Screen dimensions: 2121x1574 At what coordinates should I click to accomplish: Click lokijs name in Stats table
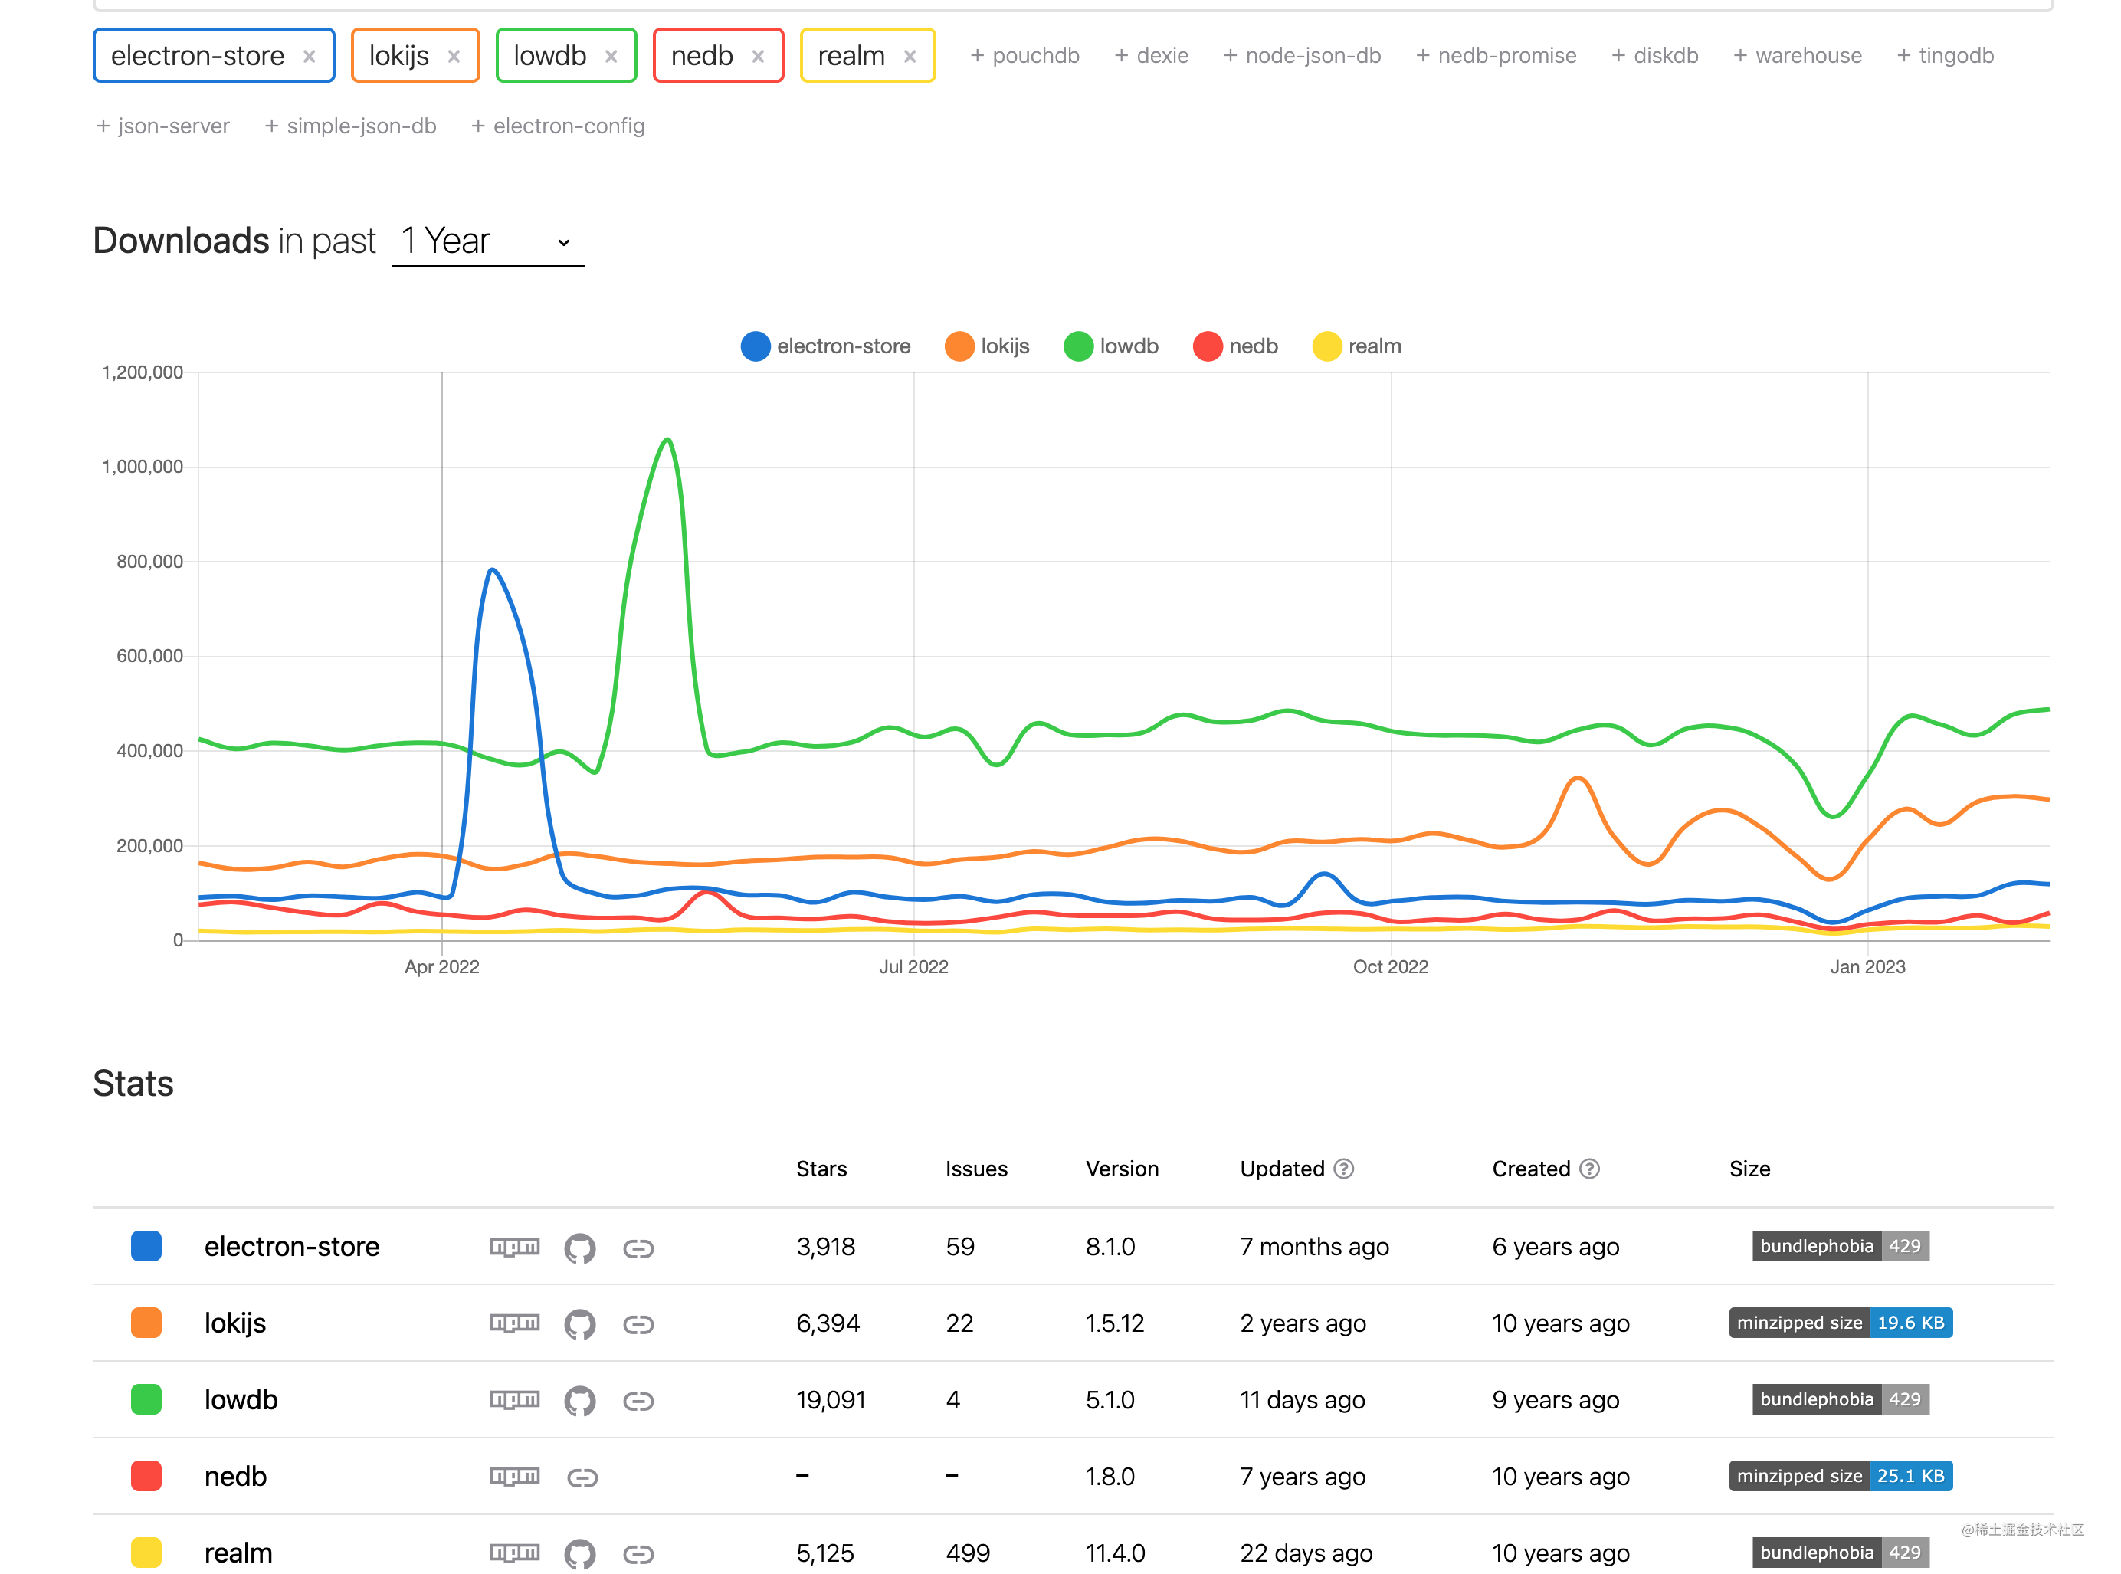point(235,1323)
